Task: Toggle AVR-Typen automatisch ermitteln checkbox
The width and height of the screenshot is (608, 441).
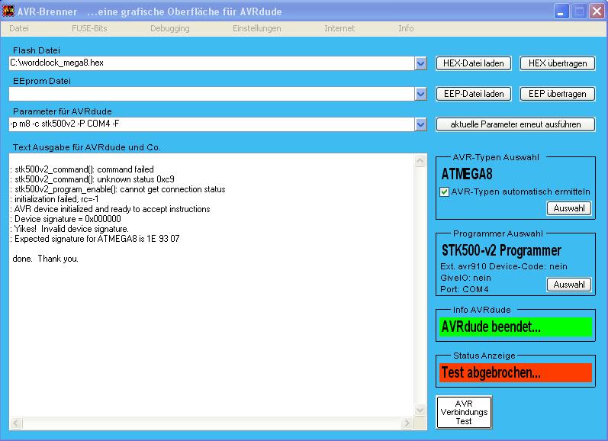Action: pos(445,192)
